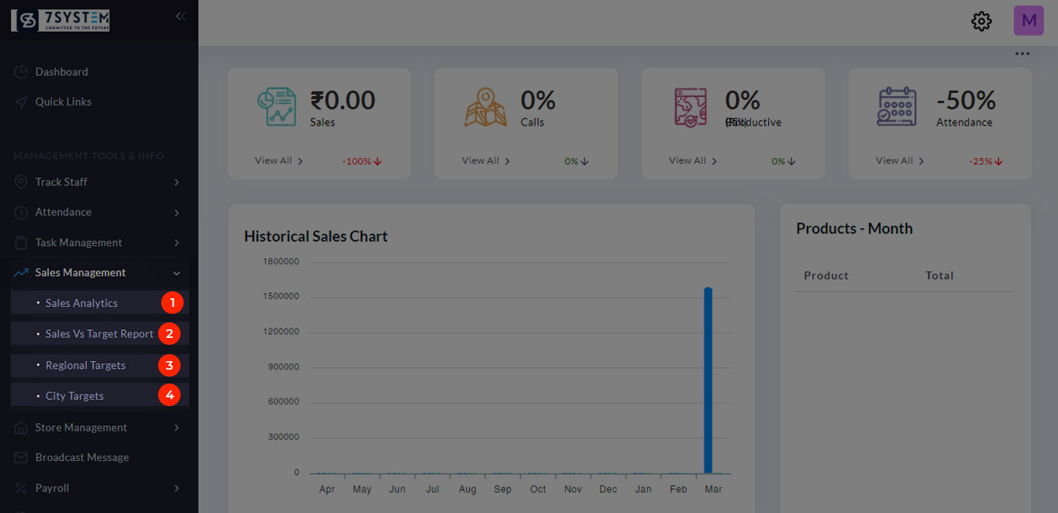Open Sales Analytics submenu item
Viewport: 1058px width, 513px height.
[x=81, y=303]
